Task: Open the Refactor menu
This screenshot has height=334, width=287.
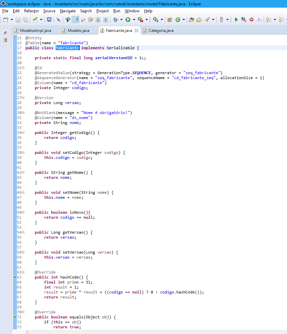Action: [x=31, y=11]
